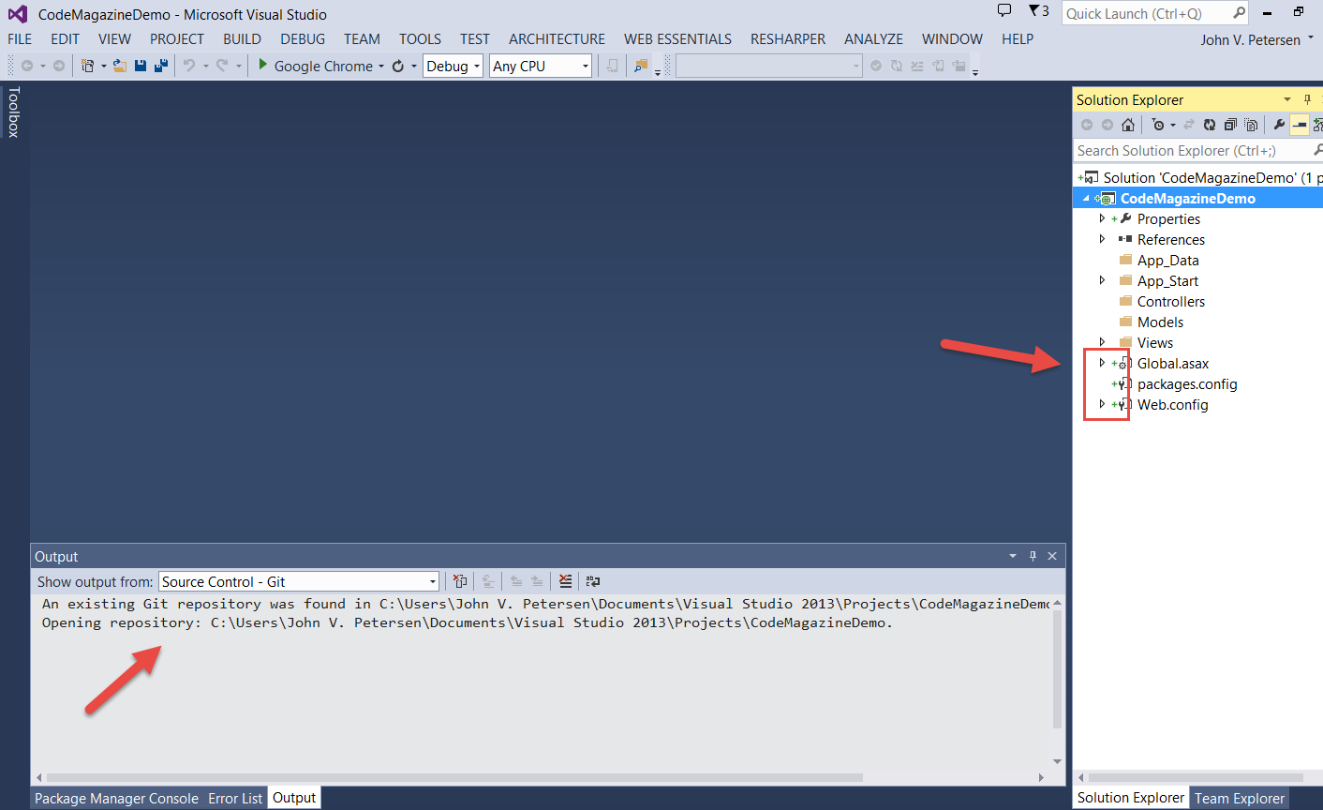Click Solution Explorer Home icon
The height and width of the screenshot is (810, 1323).
click(1128, 125)
